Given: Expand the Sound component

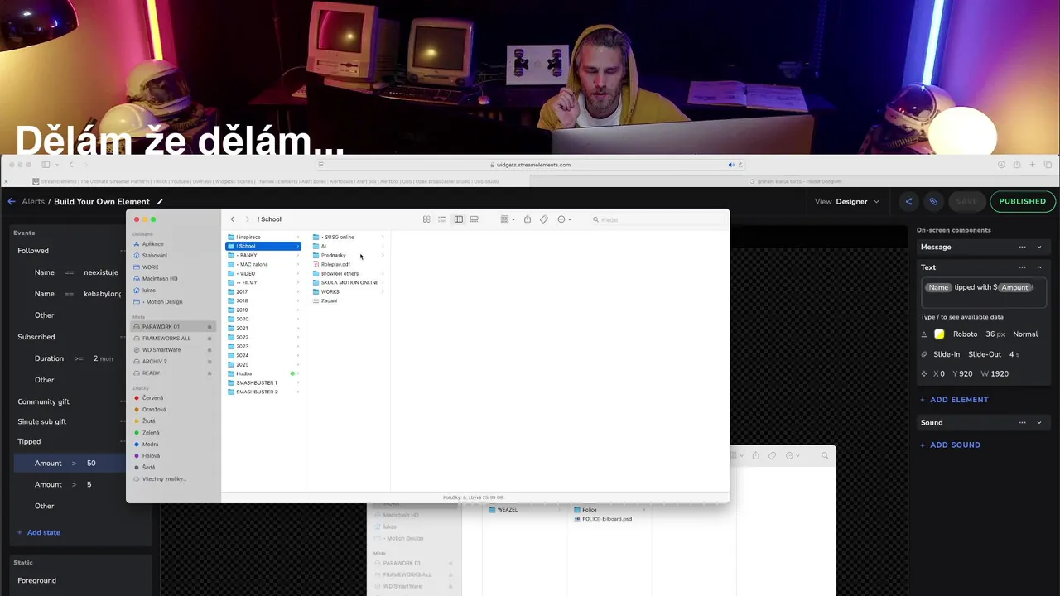Looking at the screenshot, I should point(1039,422).
